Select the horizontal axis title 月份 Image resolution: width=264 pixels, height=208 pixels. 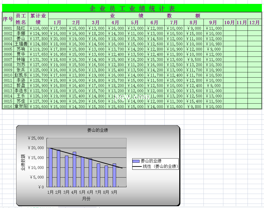86,199
